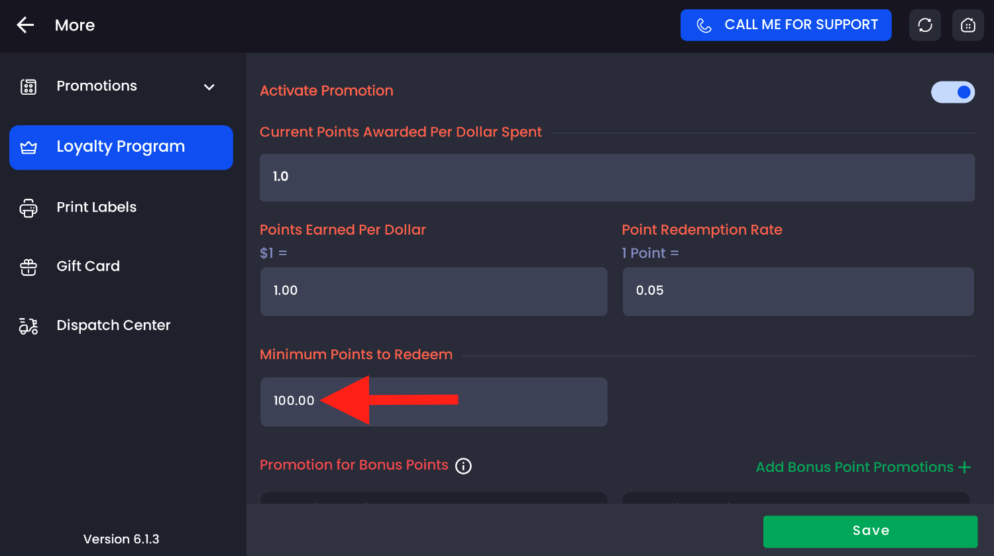994x556 pixels.
Task: Click the refresh sync icon
Action: [x=925, y=25]
